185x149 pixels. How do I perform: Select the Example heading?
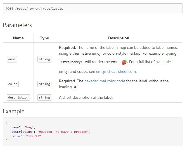click(14, 111)
